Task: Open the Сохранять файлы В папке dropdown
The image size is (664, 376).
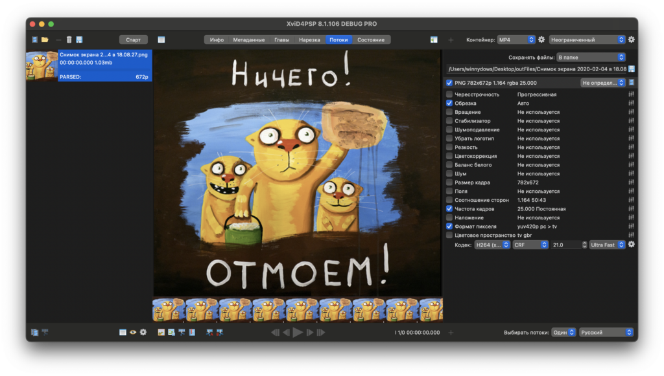Action: click(x=591, y=58)
